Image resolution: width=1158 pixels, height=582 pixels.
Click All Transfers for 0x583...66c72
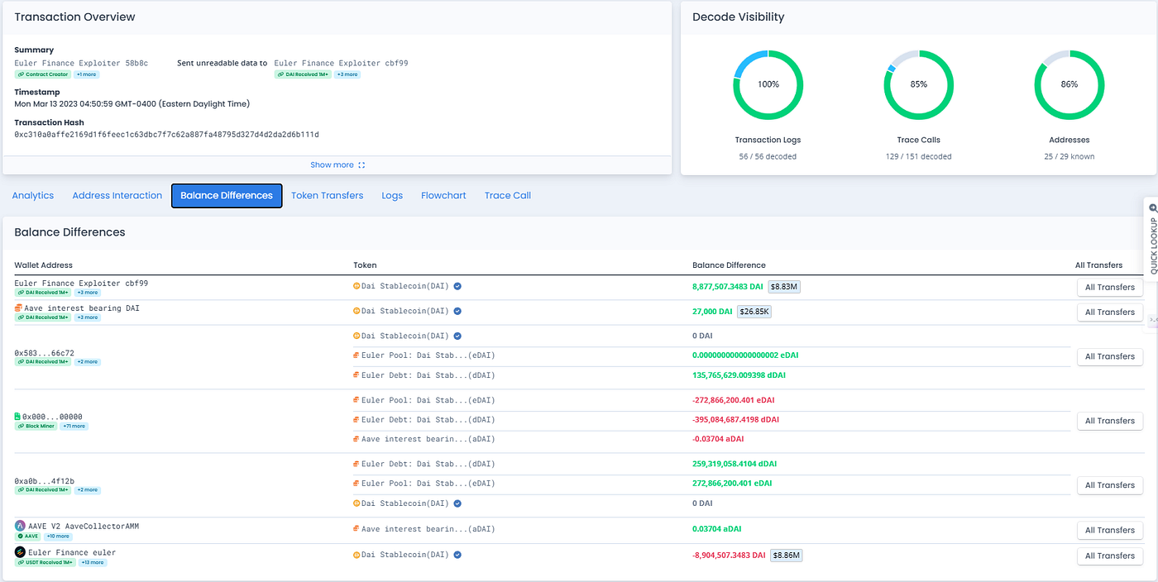[1110, 356]
